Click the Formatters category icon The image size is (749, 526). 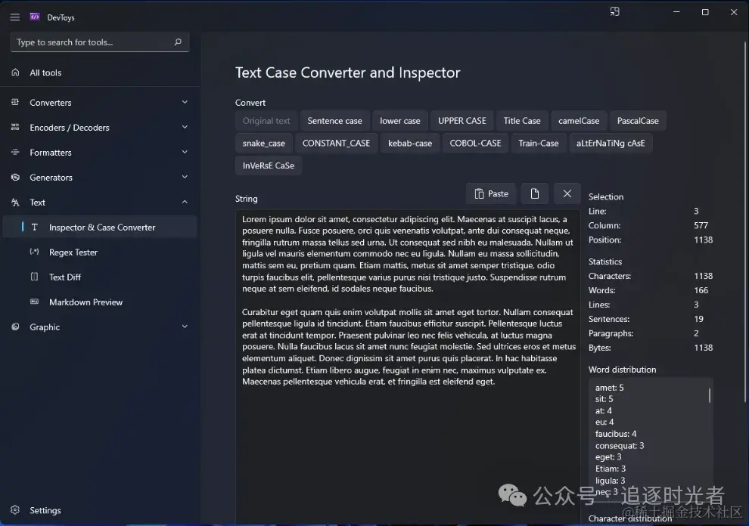(15, 152)
